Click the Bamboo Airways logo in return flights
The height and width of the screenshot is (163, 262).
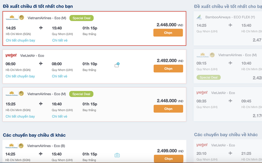[x=199, y=17]
